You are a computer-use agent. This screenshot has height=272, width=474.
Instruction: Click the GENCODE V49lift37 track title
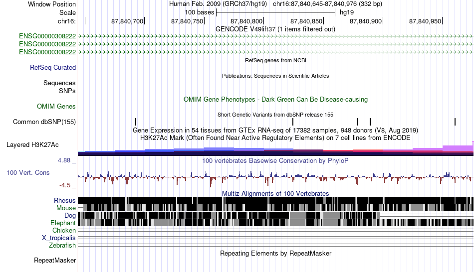(275, 29)
